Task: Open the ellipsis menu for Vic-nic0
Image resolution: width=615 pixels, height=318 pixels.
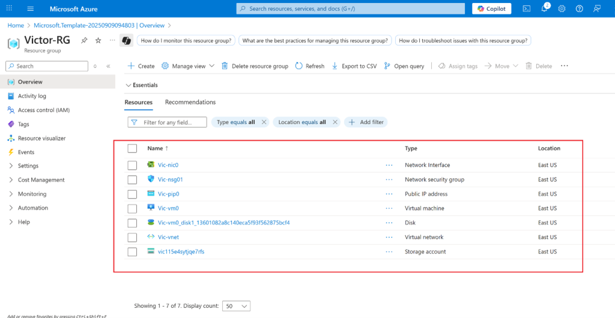Action: coord(389,165)
